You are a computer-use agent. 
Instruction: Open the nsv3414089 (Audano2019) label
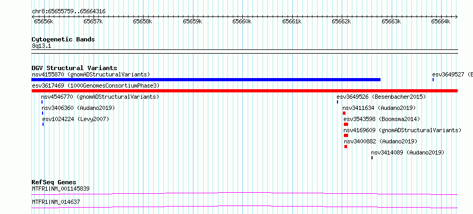coord(408,152)
